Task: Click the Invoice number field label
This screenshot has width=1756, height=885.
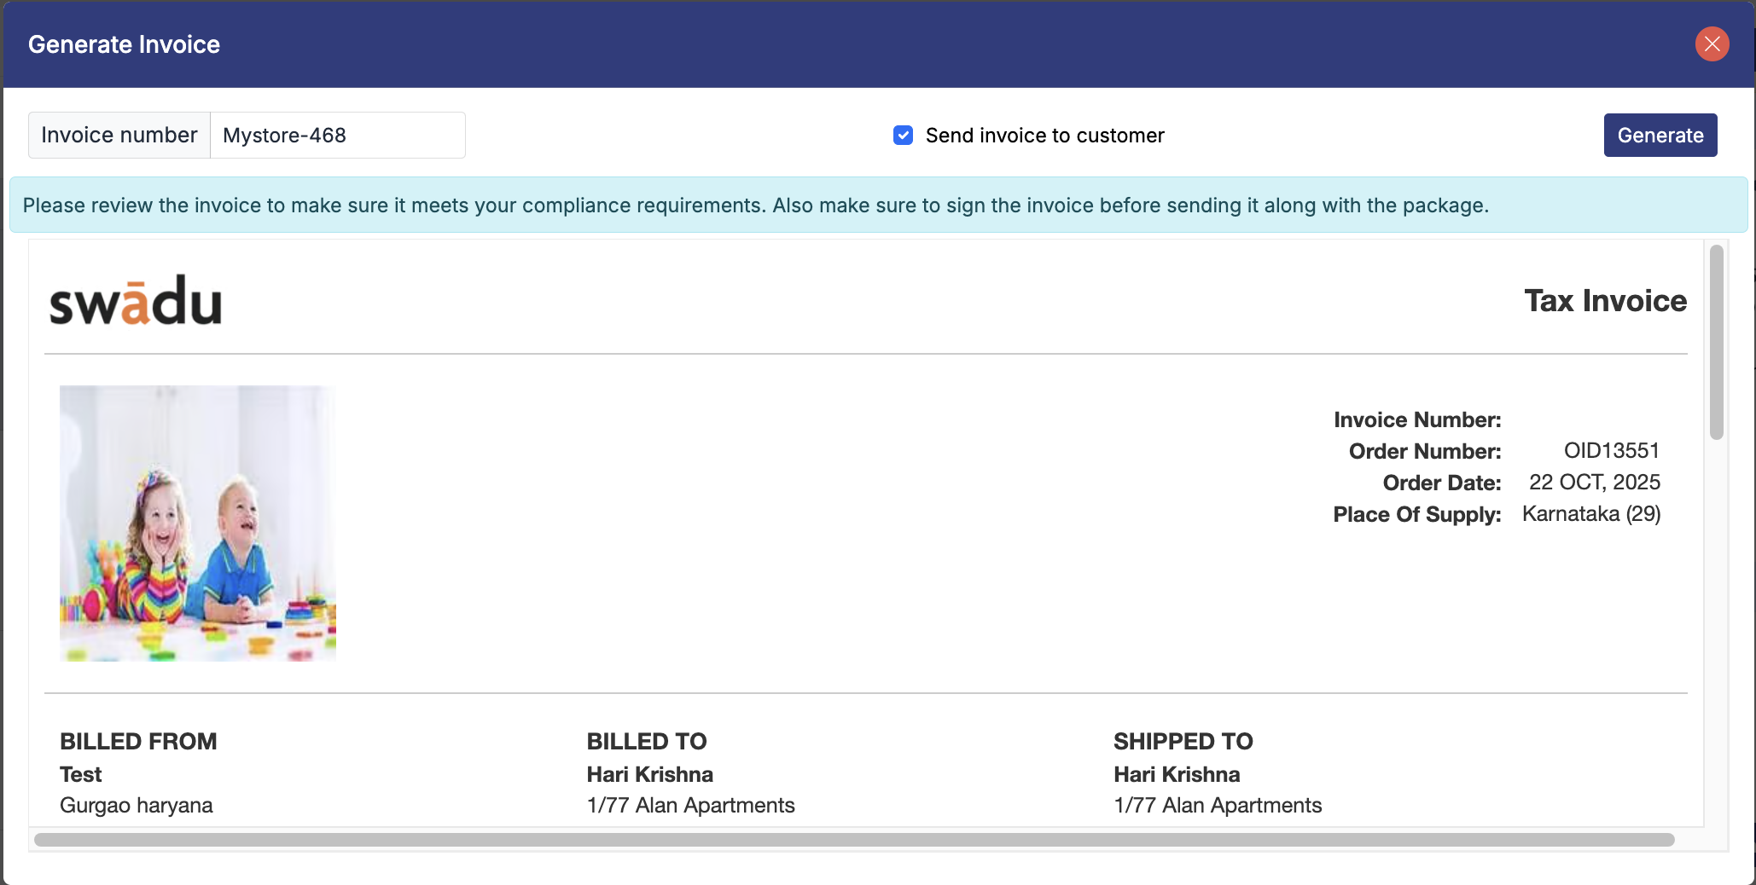Action: [x=119, y=136]
